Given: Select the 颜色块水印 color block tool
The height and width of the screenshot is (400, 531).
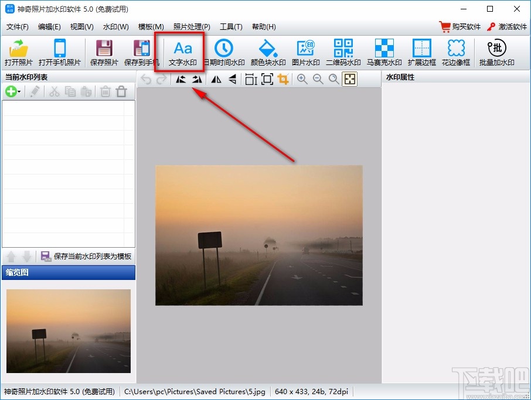Looking at the screenshot, I should click(x=268, y=52).
